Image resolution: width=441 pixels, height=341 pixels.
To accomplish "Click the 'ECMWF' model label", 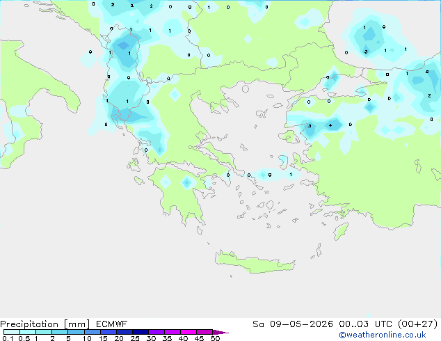I will coord(112,324).
